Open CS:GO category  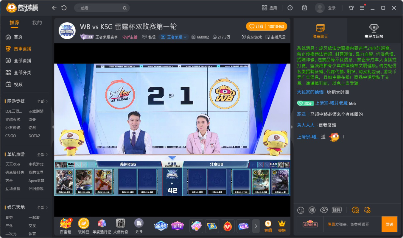coord(11,136)
